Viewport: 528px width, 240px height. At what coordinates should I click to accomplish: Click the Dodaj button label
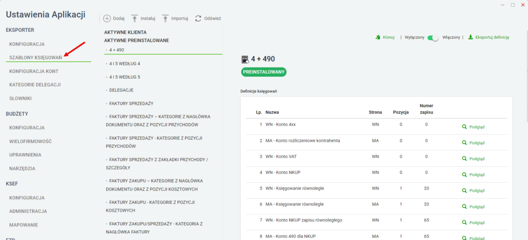coord(119,19)
